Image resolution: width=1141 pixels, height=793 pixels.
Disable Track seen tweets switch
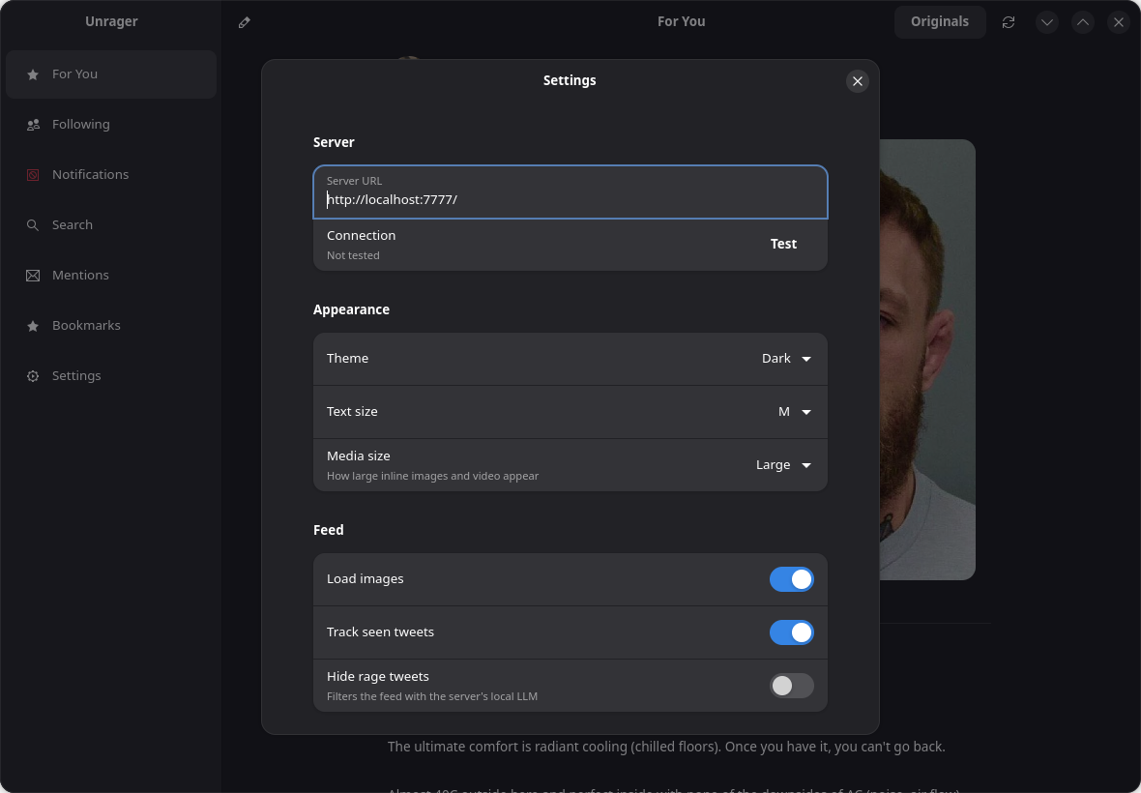coord(792,632)
